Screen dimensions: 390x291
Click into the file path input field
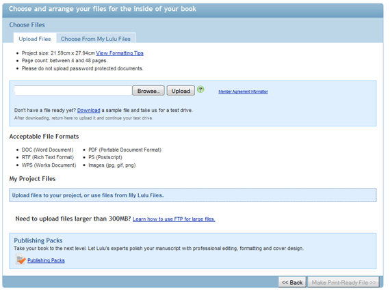(x=73, y=91)
